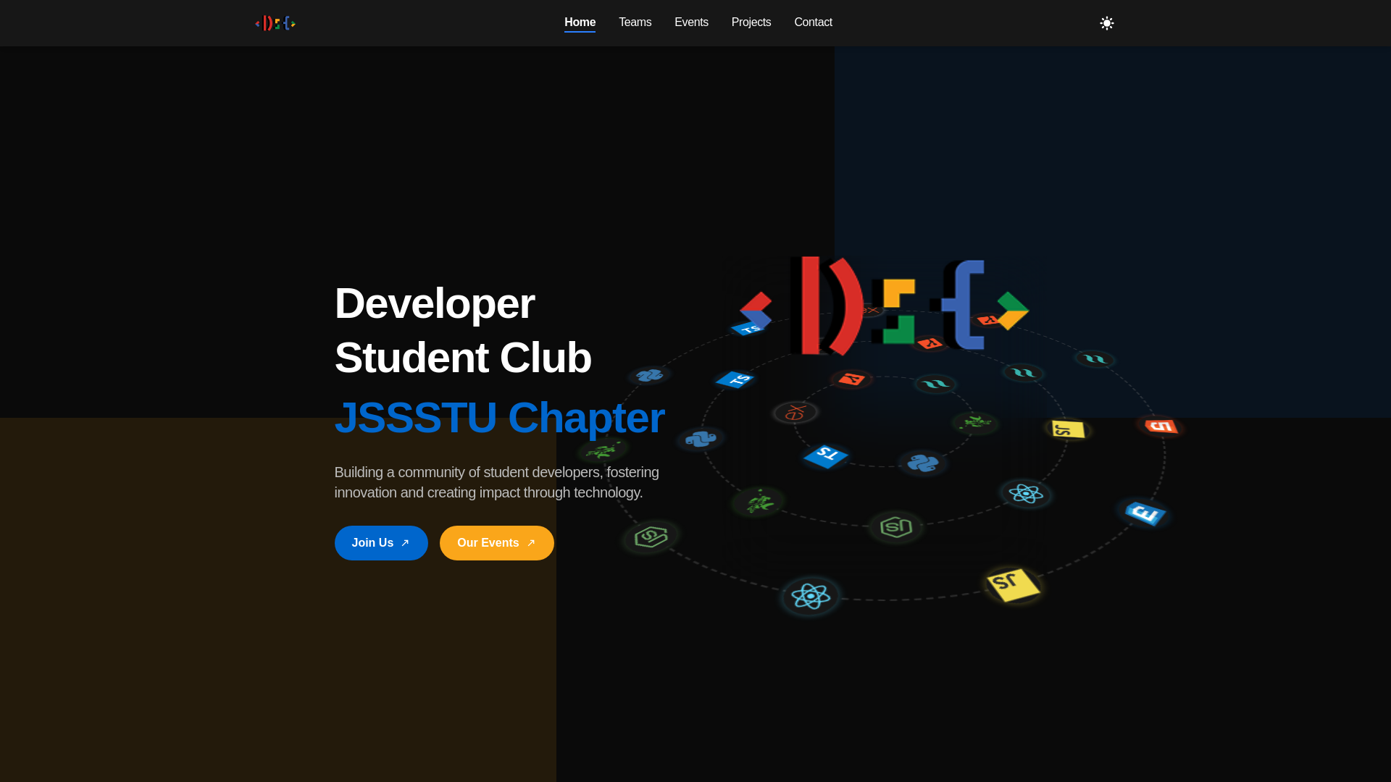Click the blue Join Us button
The image size is (1391, 782).
381,543
